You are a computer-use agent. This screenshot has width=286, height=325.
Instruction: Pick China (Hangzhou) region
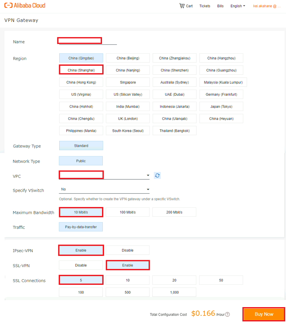coord(221,58)
